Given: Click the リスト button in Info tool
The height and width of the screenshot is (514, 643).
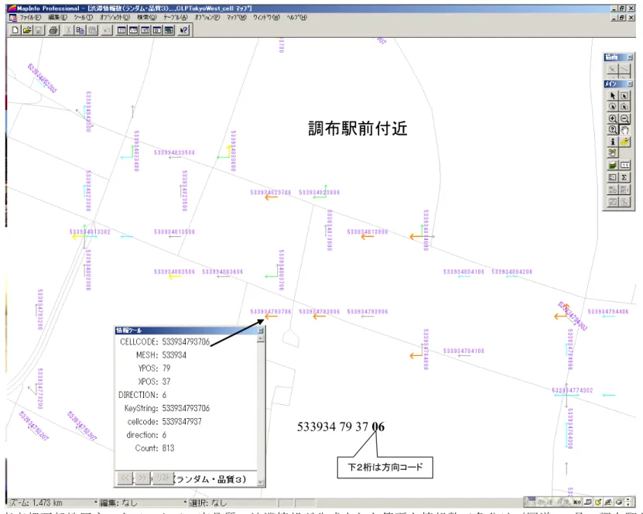Looking at the screenshot, I should 162,478.
